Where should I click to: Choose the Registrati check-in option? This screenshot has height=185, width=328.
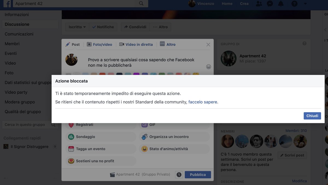coord(101,125)
